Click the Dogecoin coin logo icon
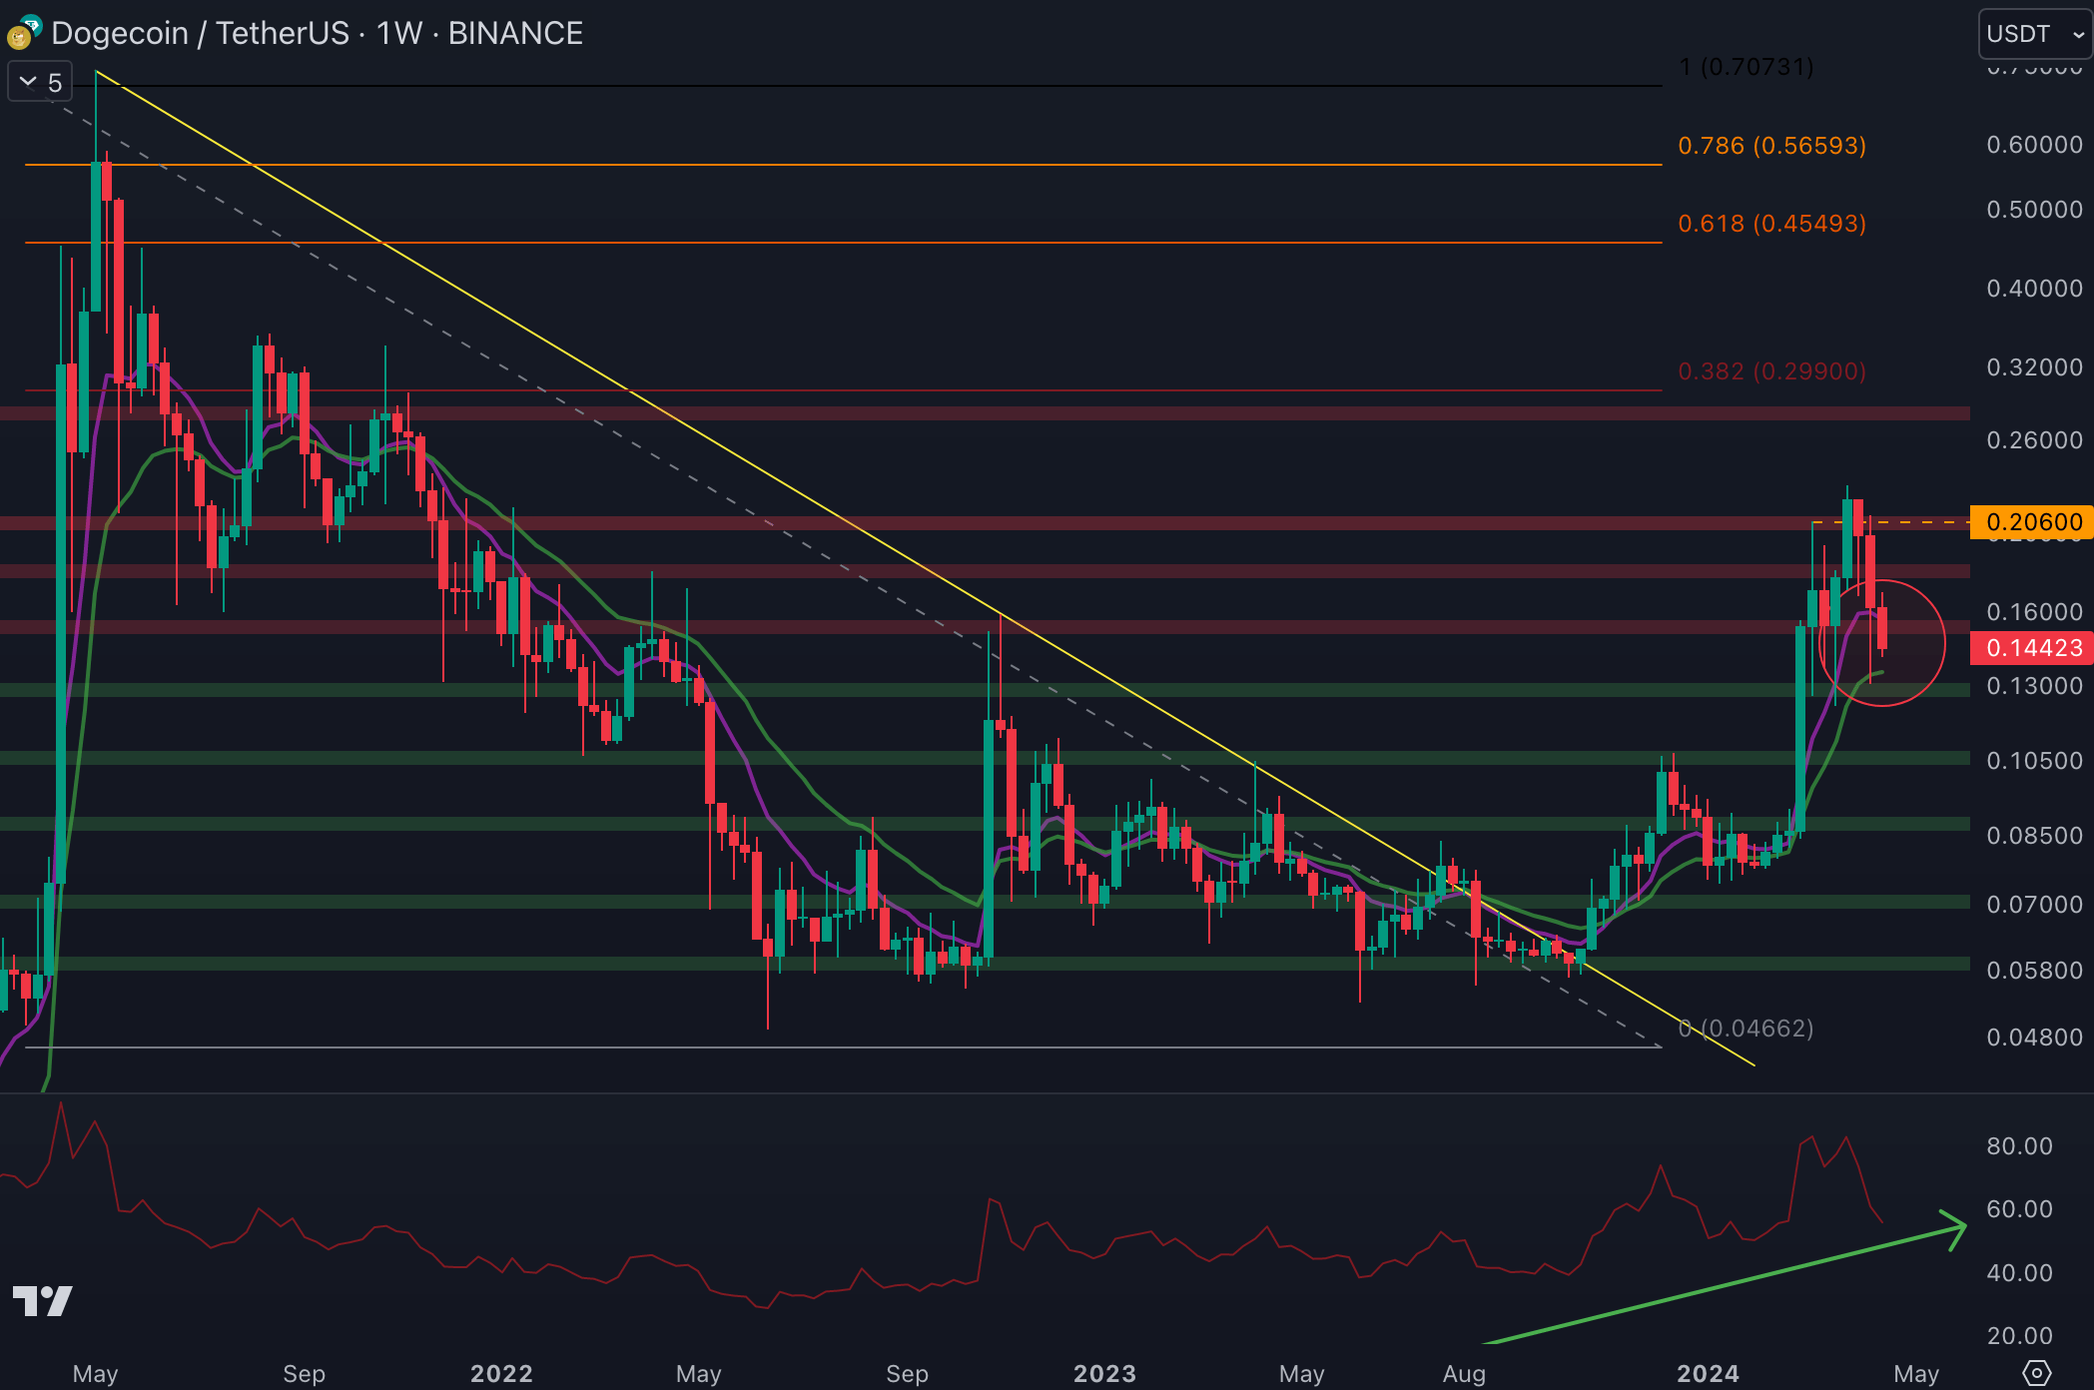Screen dimensions: 2094x1390 point(17,39)
